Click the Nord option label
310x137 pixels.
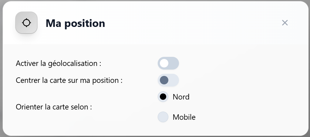click(181, 97)
